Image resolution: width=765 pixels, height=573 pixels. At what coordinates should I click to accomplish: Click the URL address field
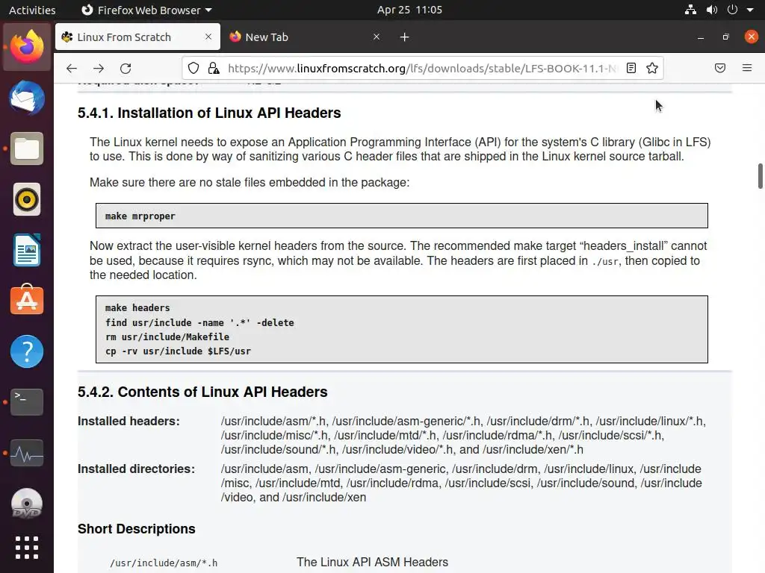(418, 68)
